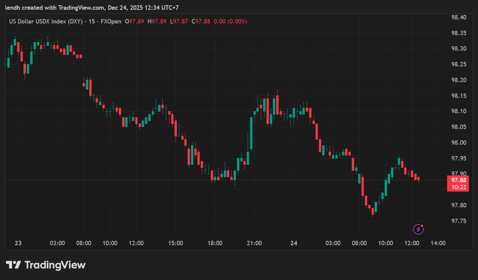Screen dimensions: 478x280
Task: Click the 98.40 label on price axis
Action: pos(459,17)
